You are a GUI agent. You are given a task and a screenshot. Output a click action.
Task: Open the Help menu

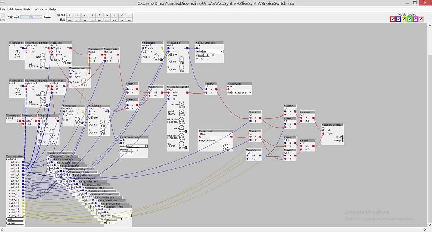(52, 9)
